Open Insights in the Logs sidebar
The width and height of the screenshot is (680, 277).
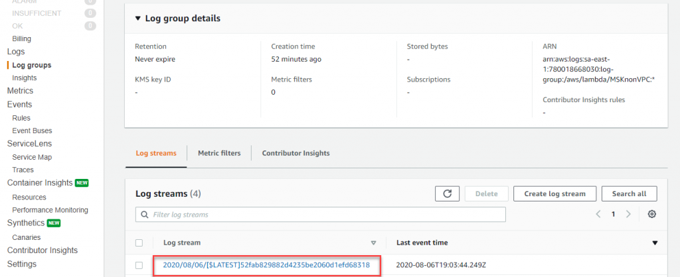point(25,78)
